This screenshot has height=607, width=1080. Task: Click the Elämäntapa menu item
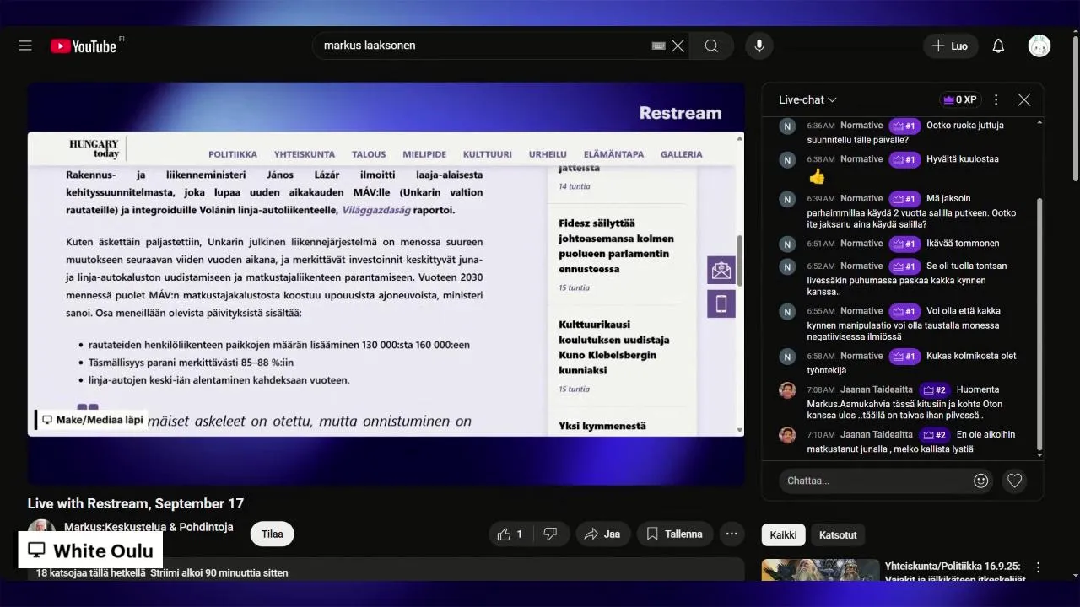click(x=613, y=154)
